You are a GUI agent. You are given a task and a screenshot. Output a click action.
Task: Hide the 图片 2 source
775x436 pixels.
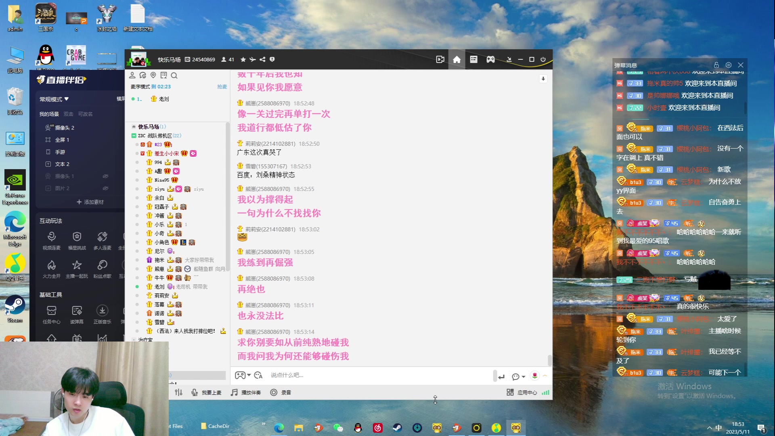pos(106,189)
